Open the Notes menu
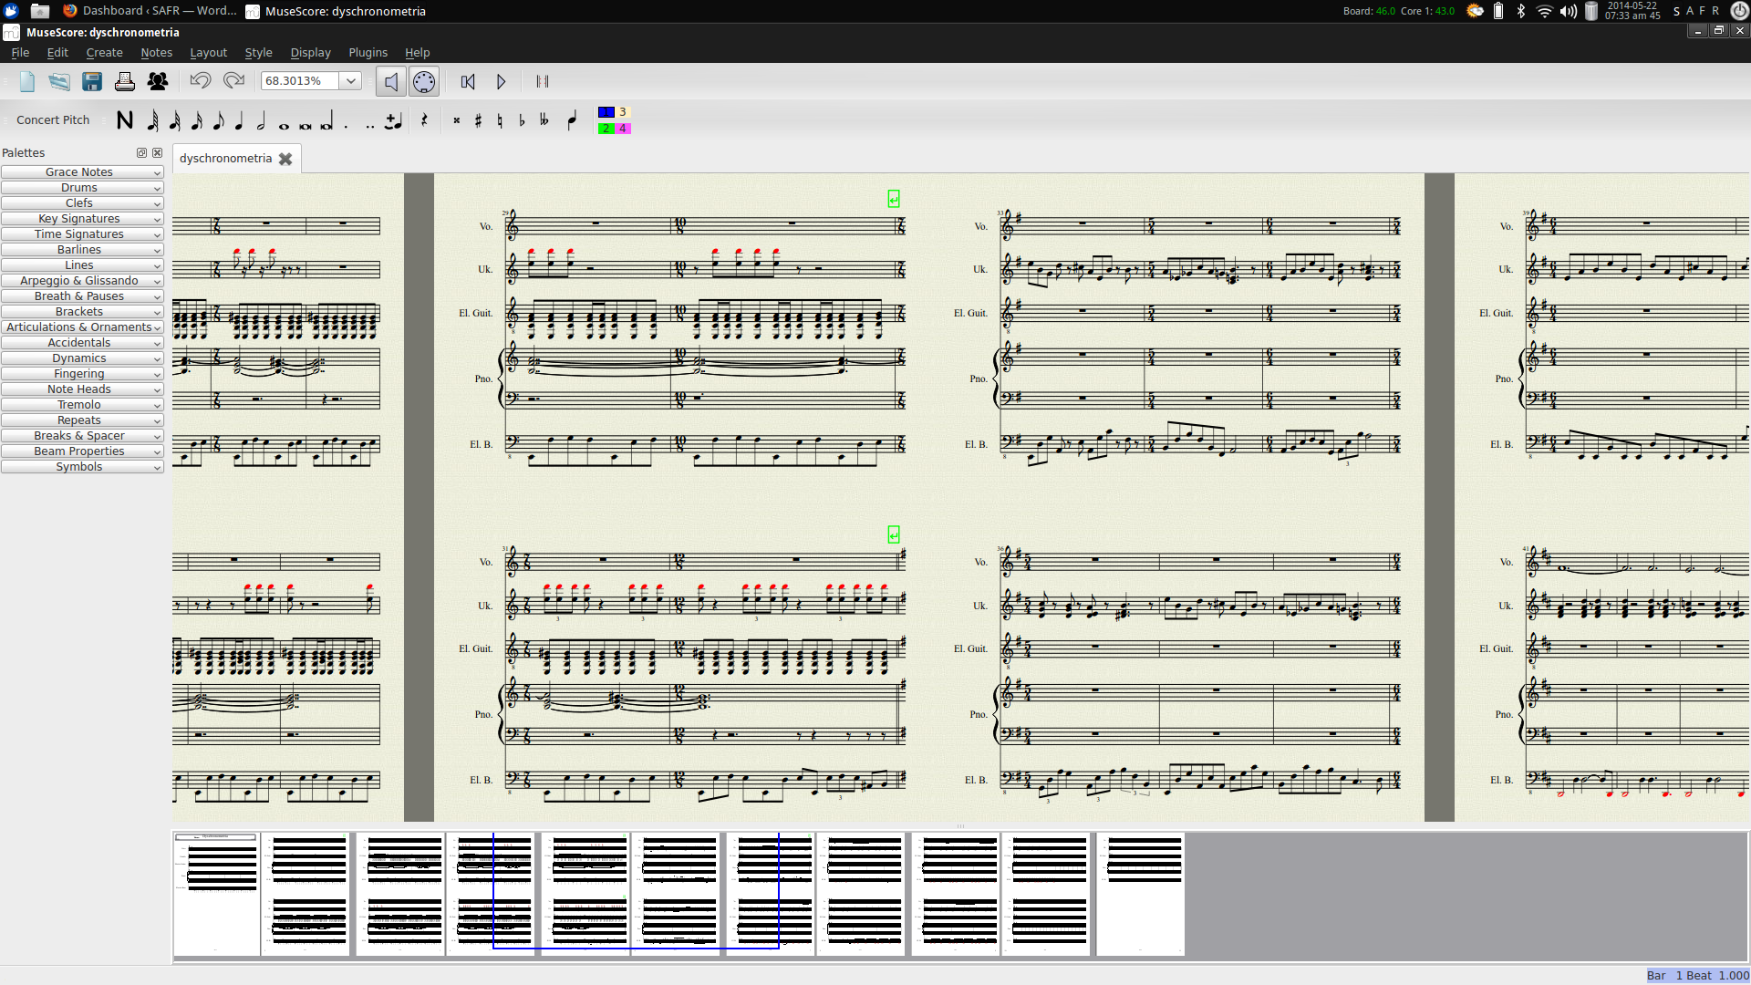 pyautogui.click(x=156, y=53)
